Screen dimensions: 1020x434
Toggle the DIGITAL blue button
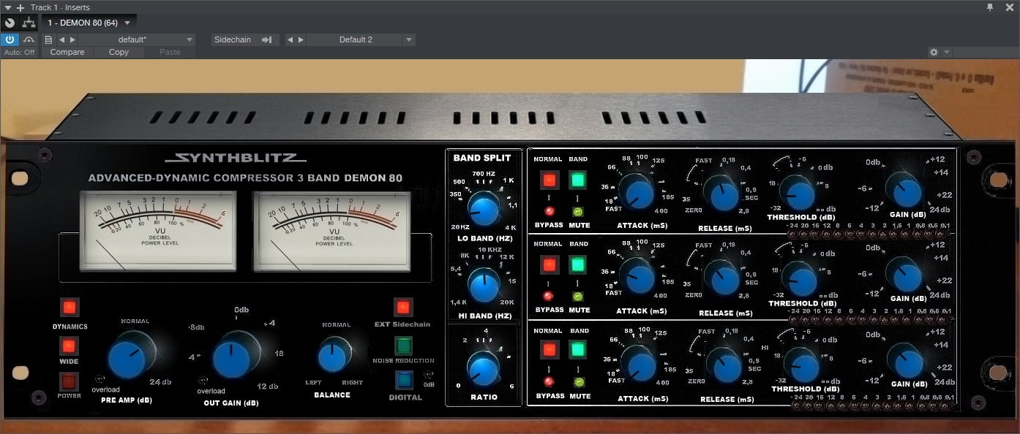pos(404,380)
